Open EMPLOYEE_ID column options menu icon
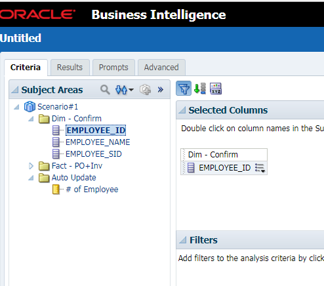This screenshot has height=286, width=324. 260,168
